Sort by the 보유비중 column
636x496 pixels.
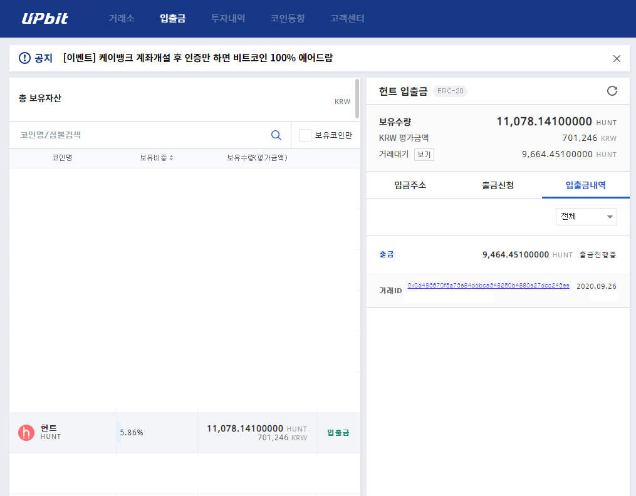click(x=157, y=158)
